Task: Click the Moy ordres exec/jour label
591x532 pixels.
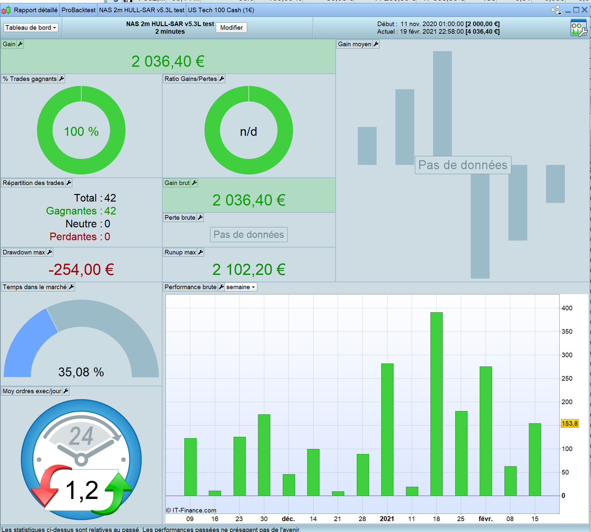Action: point(32,391)
